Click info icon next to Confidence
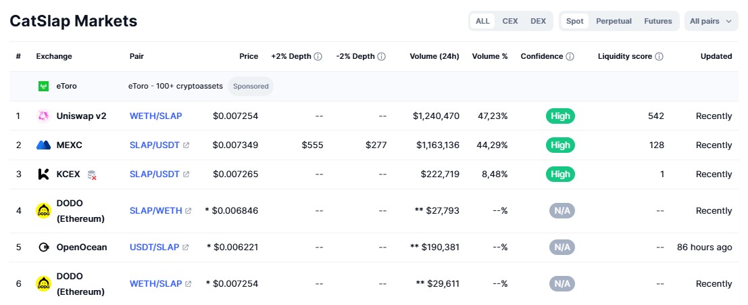 pos(570,56)
